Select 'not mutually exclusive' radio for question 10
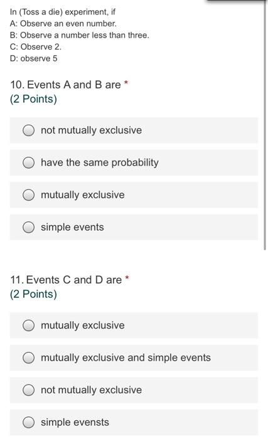Viewport: 268px width, 439px height. tap(29, 130)
